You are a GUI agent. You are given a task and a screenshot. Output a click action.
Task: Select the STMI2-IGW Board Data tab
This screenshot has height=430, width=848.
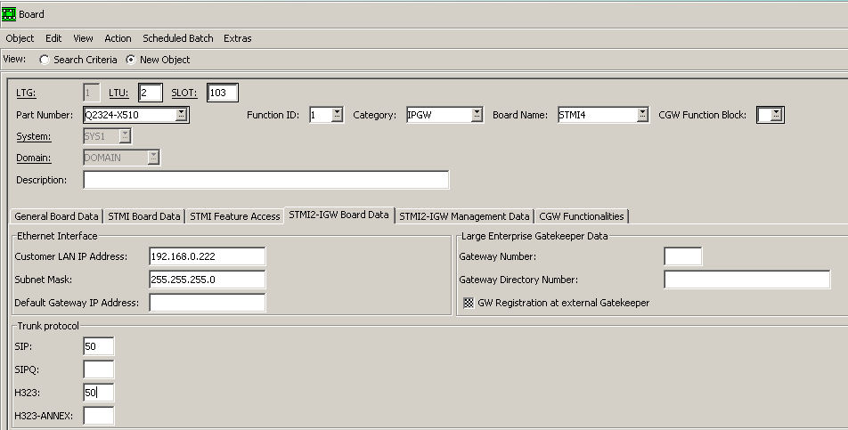tap(338, 215)
